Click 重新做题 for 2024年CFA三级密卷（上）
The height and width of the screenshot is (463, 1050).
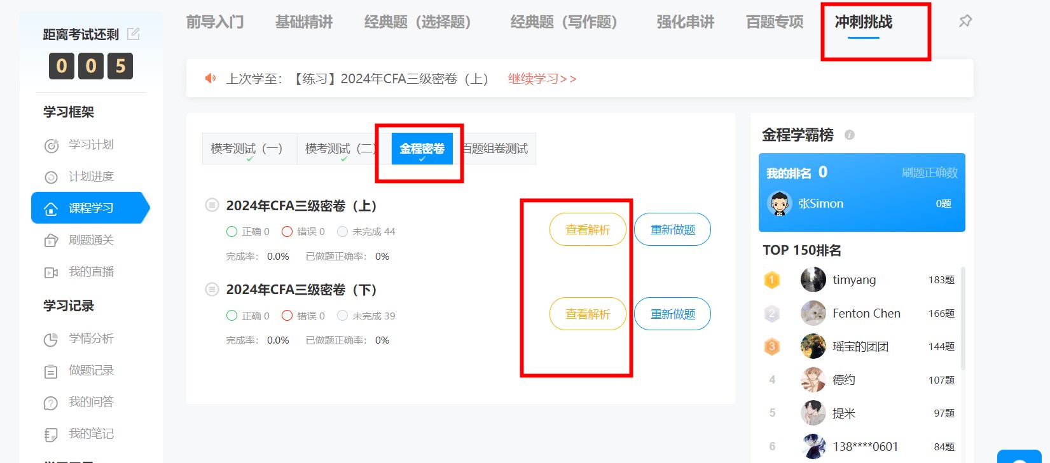[x=672, y=229]
